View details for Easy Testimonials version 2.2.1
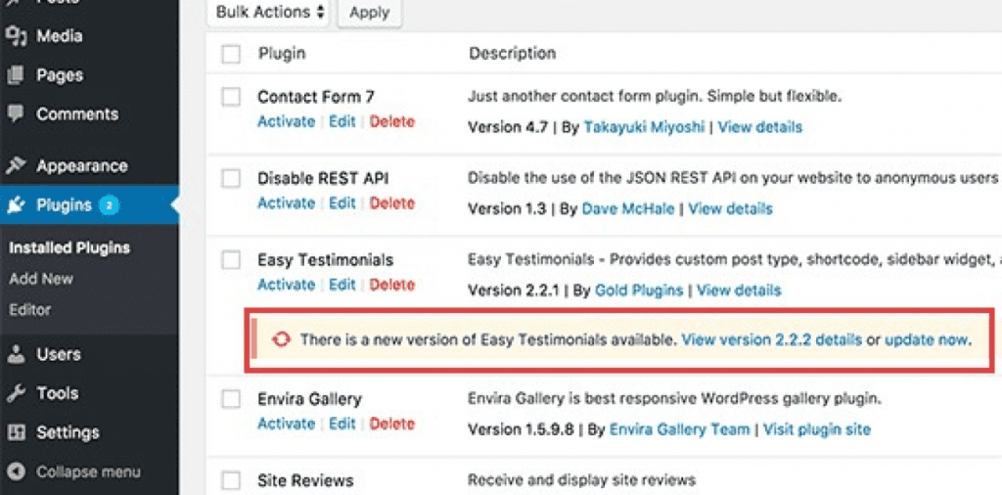The height and width of the screenshot is (495, 1002). [x=739, y=291]
